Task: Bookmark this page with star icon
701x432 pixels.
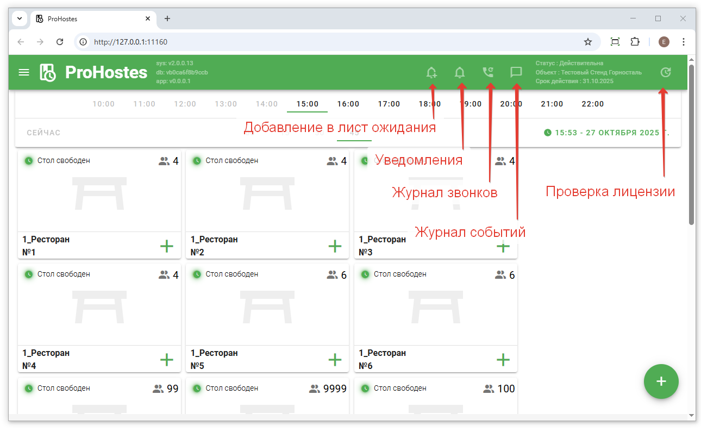Action: tap(587, 42)
